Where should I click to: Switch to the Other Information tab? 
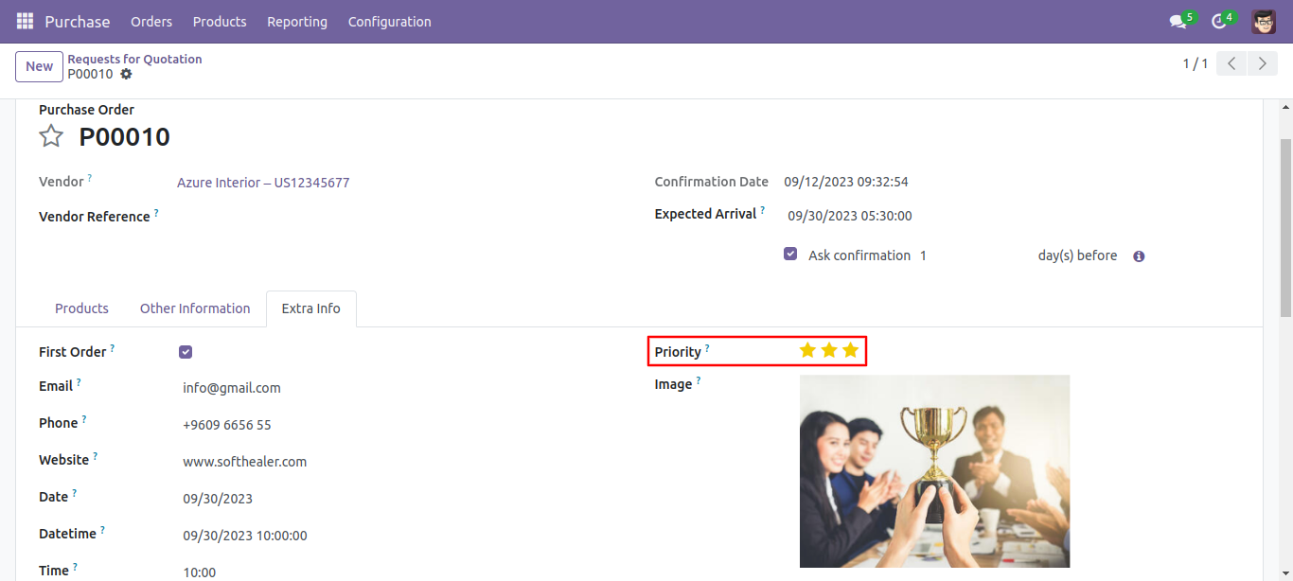click(195, 308)
